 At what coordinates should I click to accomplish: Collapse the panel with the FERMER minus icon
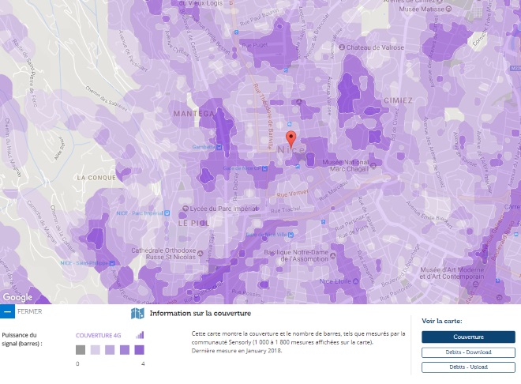[7, 311]
